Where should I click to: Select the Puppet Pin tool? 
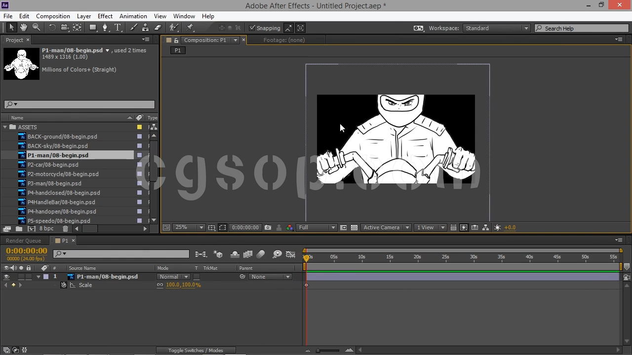pos(190,28)
